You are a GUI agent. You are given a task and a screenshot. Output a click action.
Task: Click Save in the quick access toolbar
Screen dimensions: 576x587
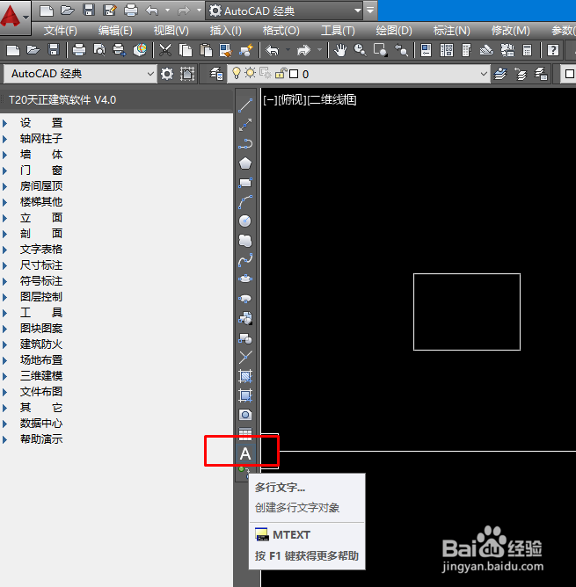click(89, 10)
